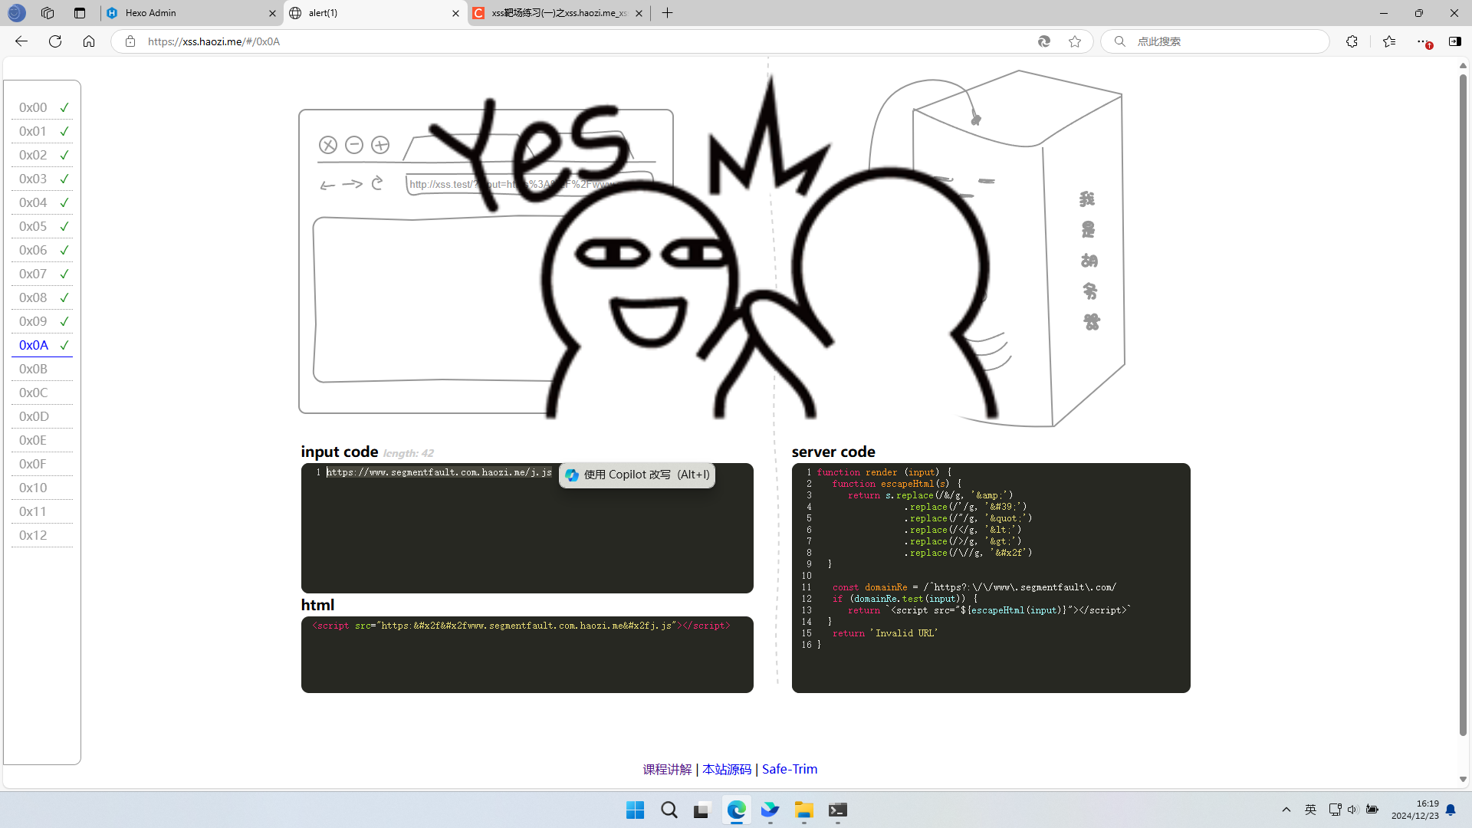Open the 本站源码 link
Screen dimensions: 1472x828
727,769
